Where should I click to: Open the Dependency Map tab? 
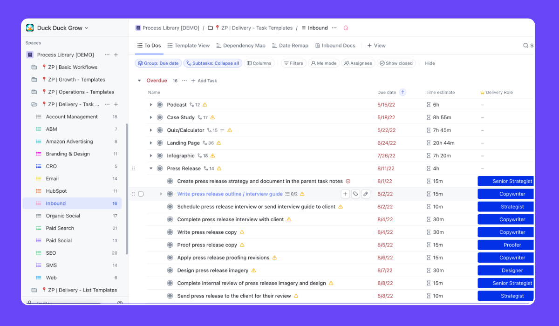[x=241, y=45]
